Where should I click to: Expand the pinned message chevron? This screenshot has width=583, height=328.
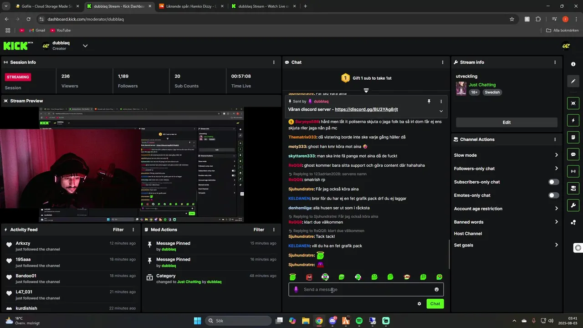click(441, 111)
